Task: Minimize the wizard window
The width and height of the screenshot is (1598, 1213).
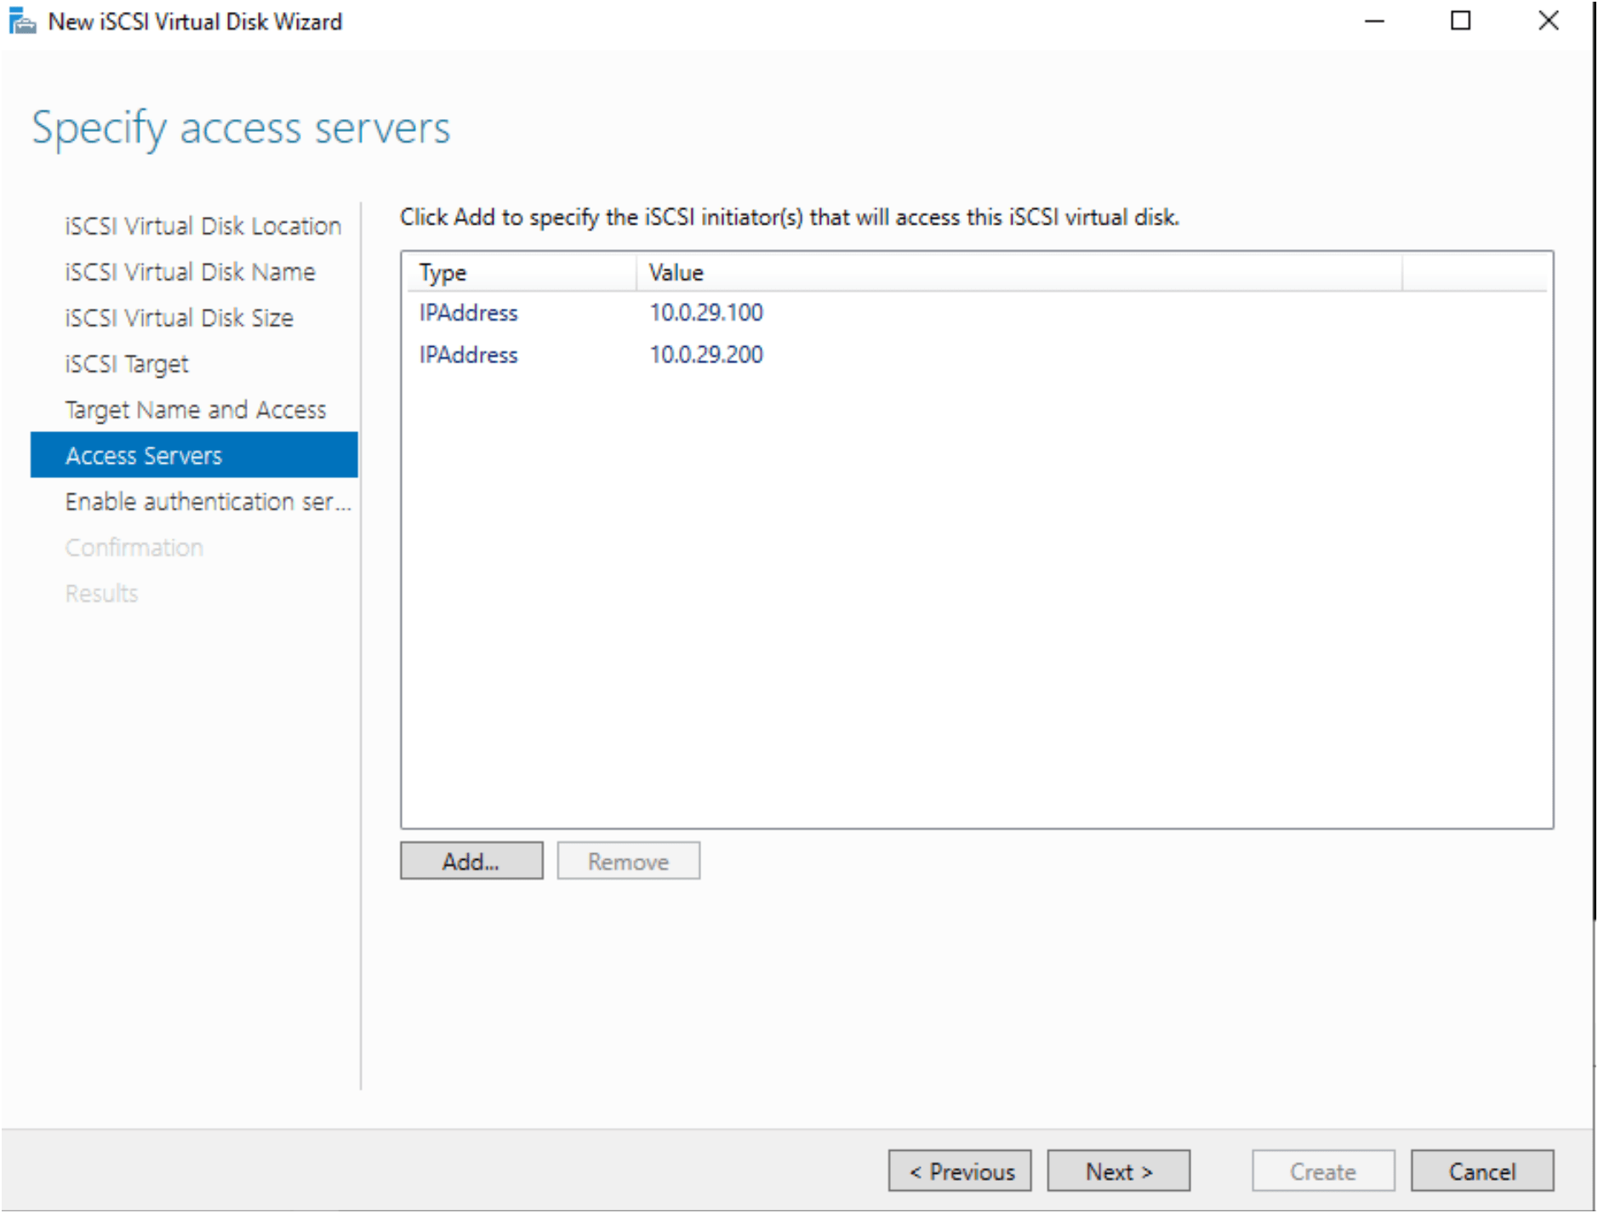Action: 1374,20
